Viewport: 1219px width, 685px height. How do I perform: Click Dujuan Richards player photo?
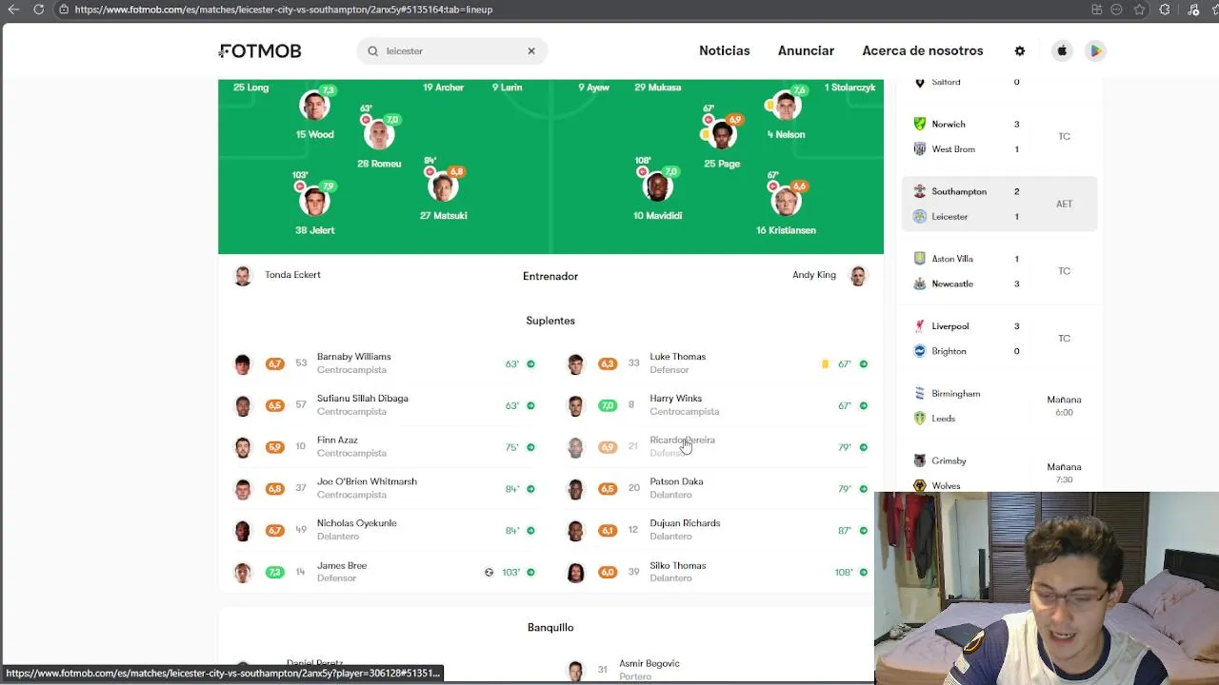(x=575, y=531)
